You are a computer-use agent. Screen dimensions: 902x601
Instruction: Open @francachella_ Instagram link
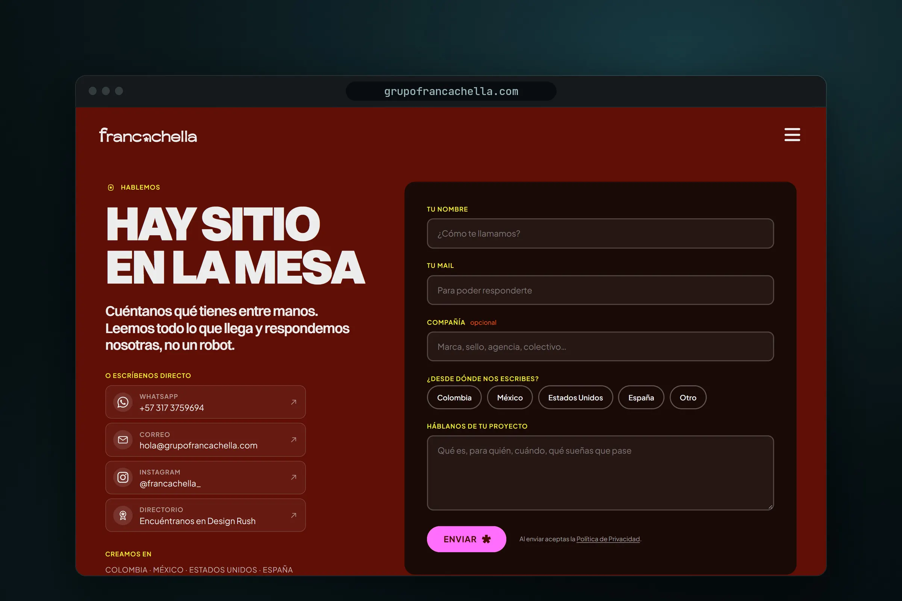205,477
